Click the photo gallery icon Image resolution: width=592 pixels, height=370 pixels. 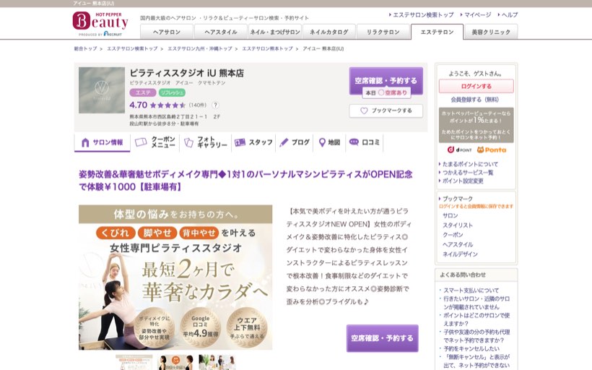pos(188,142)
